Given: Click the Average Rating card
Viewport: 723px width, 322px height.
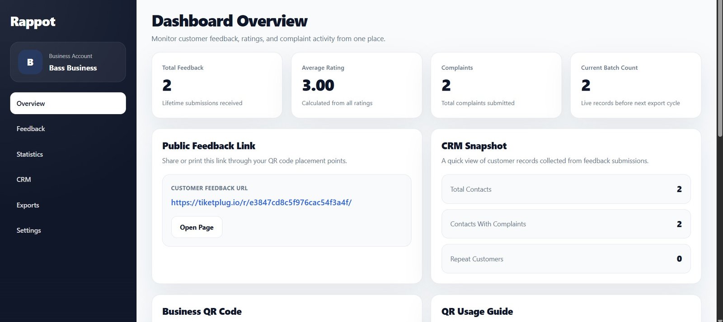Looking at the screenshot, I should [357, 85].
